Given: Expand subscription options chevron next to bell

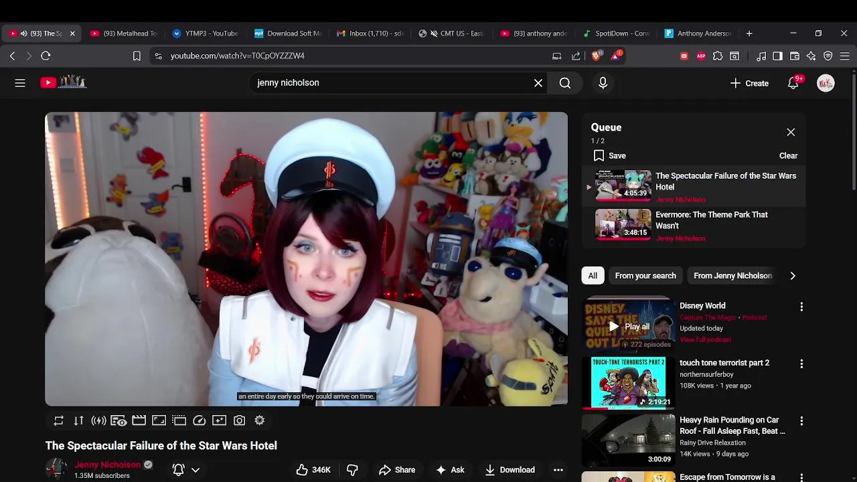Looking at the screenshot, I should tap(196, 470).
